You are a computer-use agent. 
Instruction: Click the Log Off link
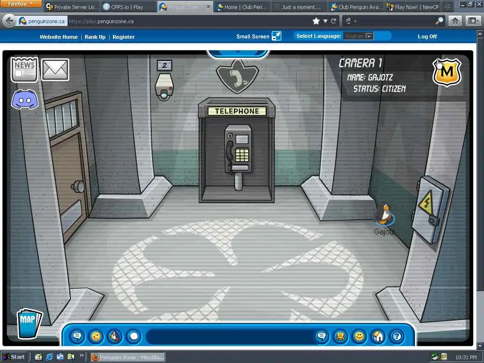click(x=427, y=36)
